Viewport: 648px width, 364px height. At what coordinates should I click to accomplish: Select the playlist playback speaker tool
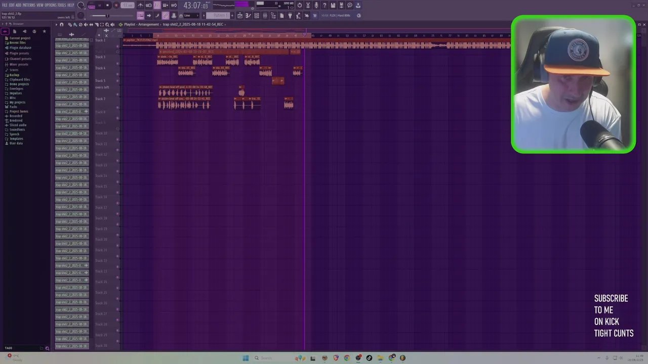click(112, 24)
